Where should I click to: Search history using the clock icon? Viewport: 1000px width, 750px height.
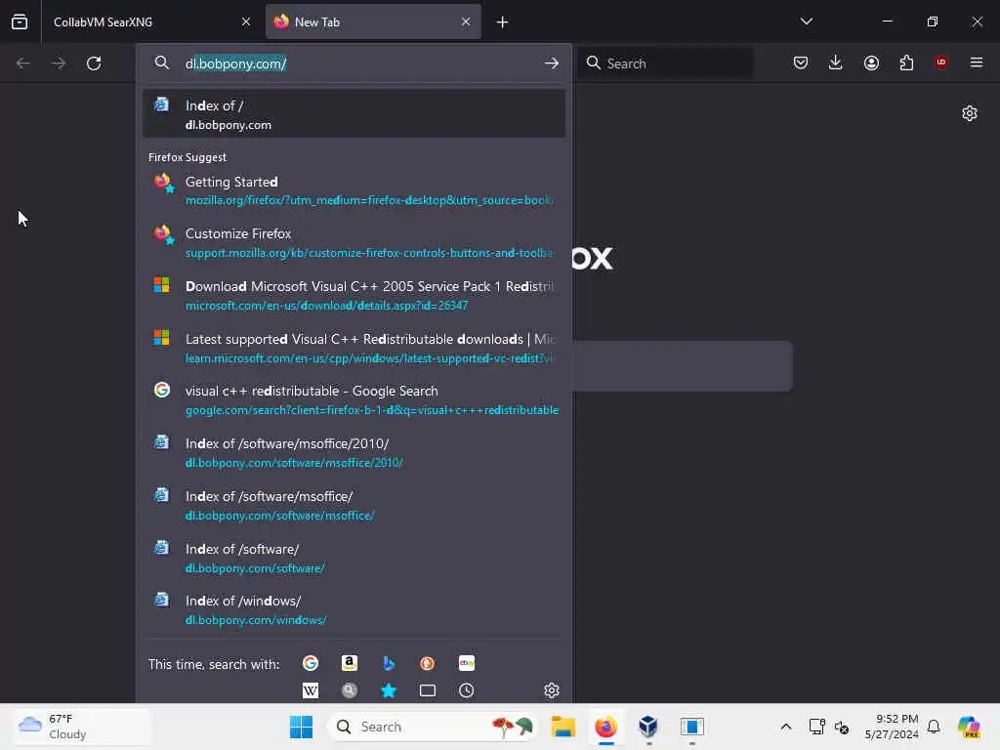[466, 690]
